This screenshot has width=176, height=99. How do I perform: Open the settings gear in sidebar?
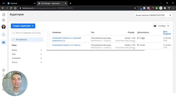pyautogui.click(x=4, y=70)
